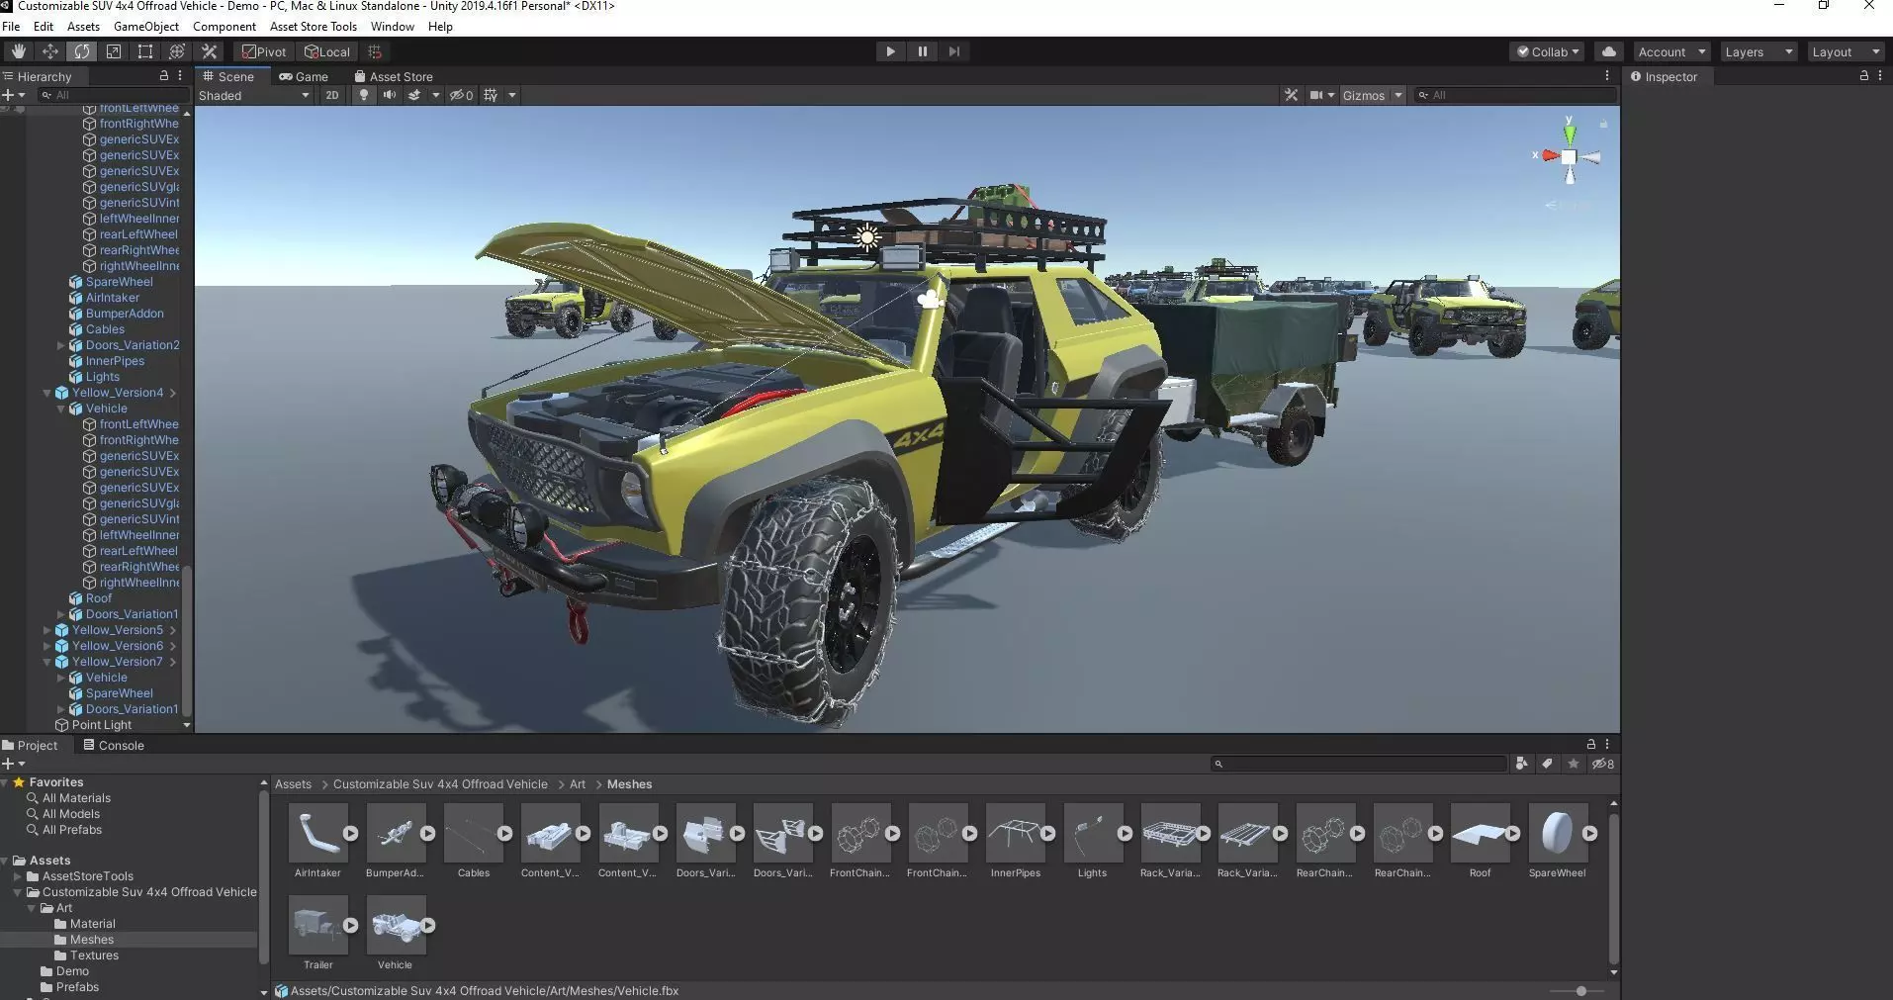Open scene camera settings
This screenshot has width=1893, height=1000.
1321,95
